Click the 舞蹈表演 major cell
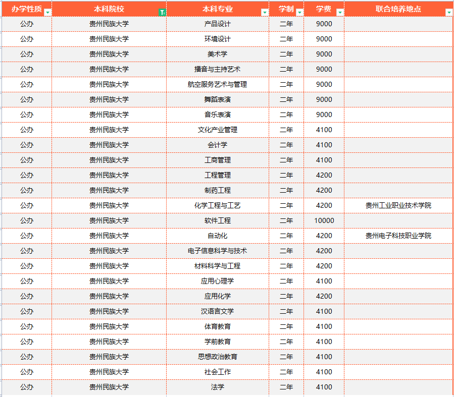This screenshot has width=454, height=397. point(218,99)
